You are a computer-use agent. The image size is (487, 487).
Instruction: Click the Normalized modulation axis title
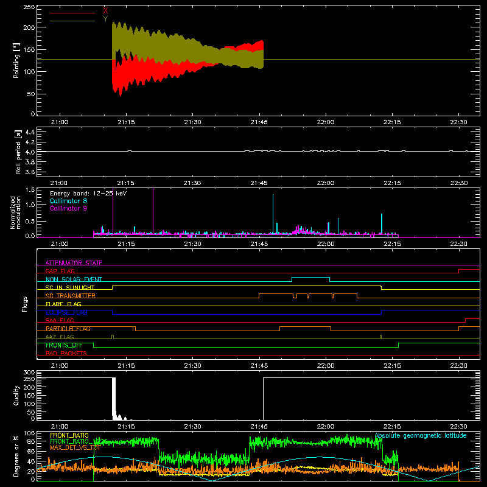point(15,212)
